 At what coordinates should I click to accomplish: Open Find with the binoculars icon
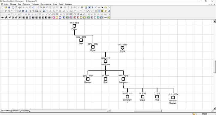click(x=23, y=11)
